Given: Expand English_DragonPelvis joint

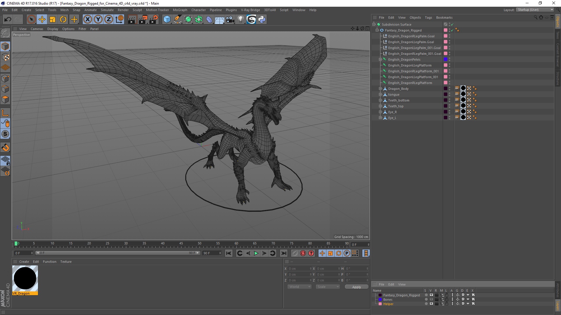Looking at the screenshot, I should tap(380, 60).
